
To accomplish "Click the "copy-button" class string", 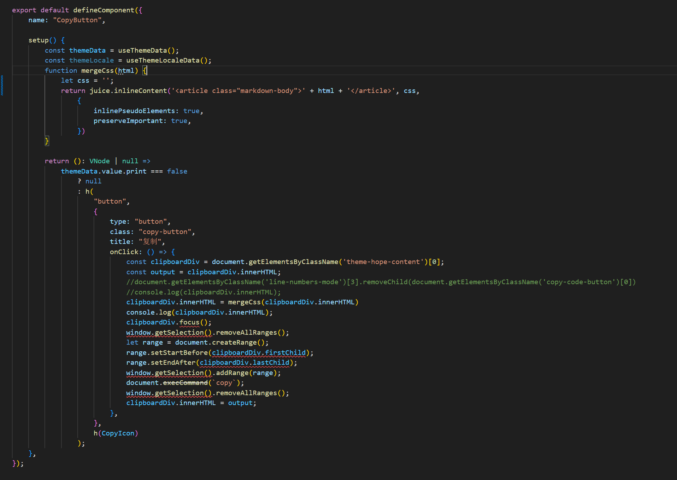I will 165,232.
